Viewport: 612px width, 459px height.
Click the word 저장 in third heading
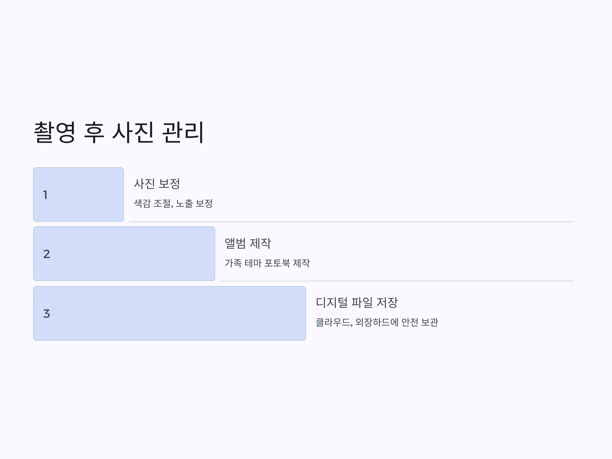[x=387, y=302]
